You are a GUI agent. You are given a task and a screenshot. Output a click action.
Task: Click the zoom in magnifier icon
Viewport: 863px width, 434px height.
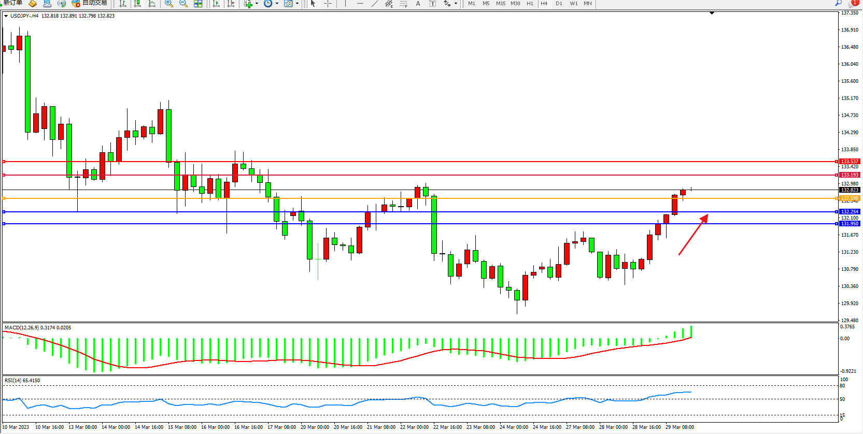pos(169,4)
